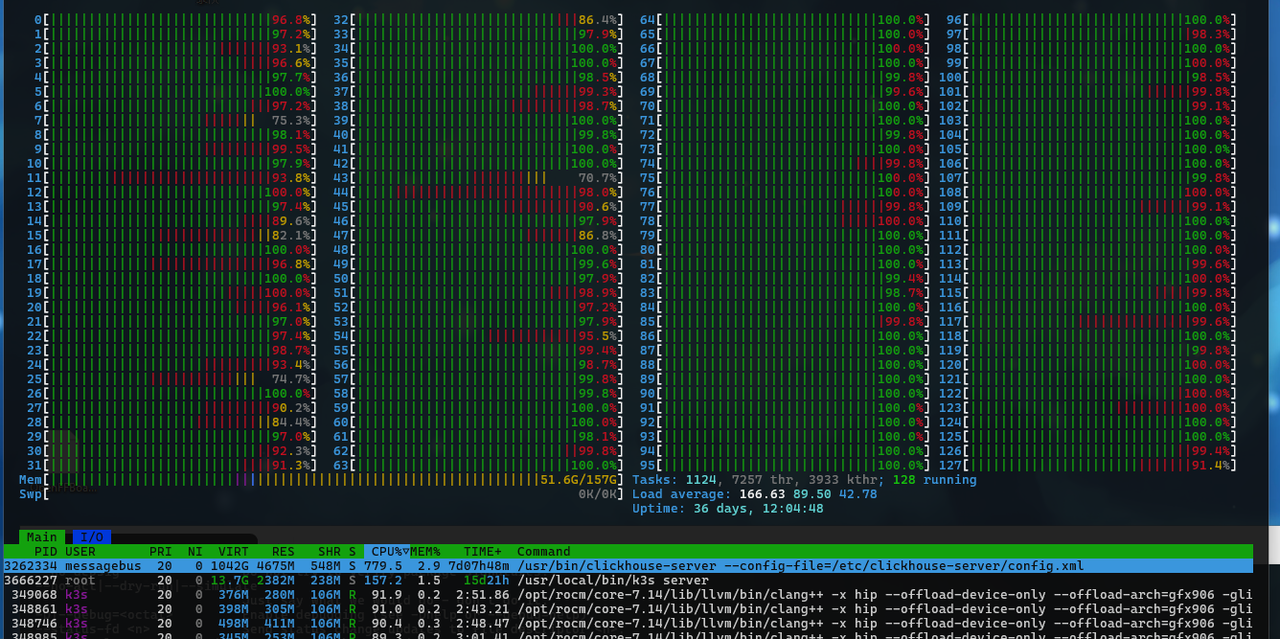Sort by the NI column header

(195, 552)
